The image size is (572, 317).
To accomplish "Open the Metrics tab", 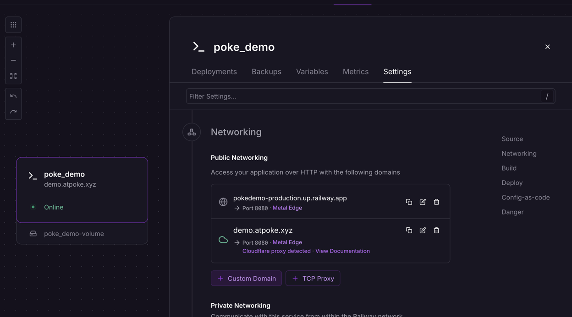I will click(x=355, y=72).
